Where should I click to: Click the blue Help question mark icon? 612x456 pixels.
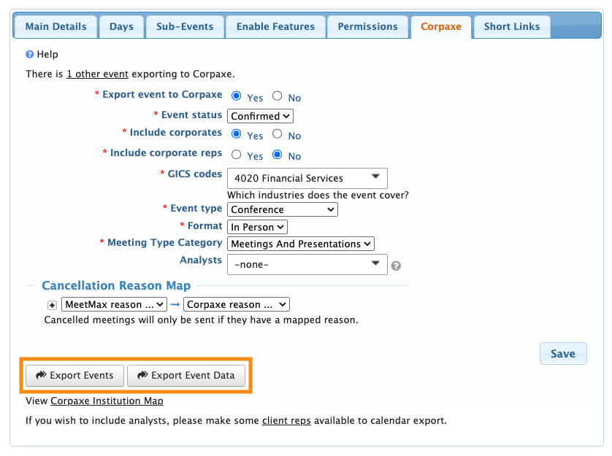(x=29, y=54)
